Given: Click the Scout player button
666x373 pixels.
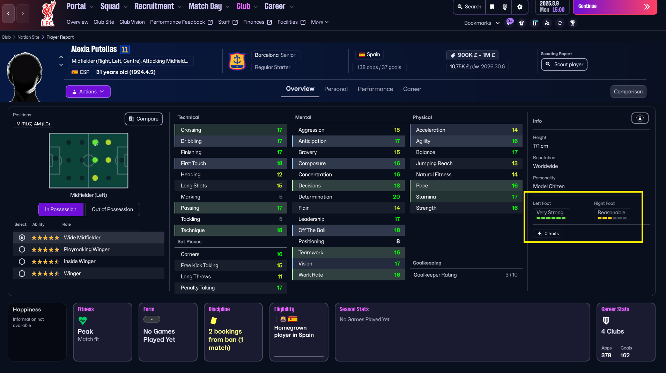Looking at the screenshot, I should point(564,64).
